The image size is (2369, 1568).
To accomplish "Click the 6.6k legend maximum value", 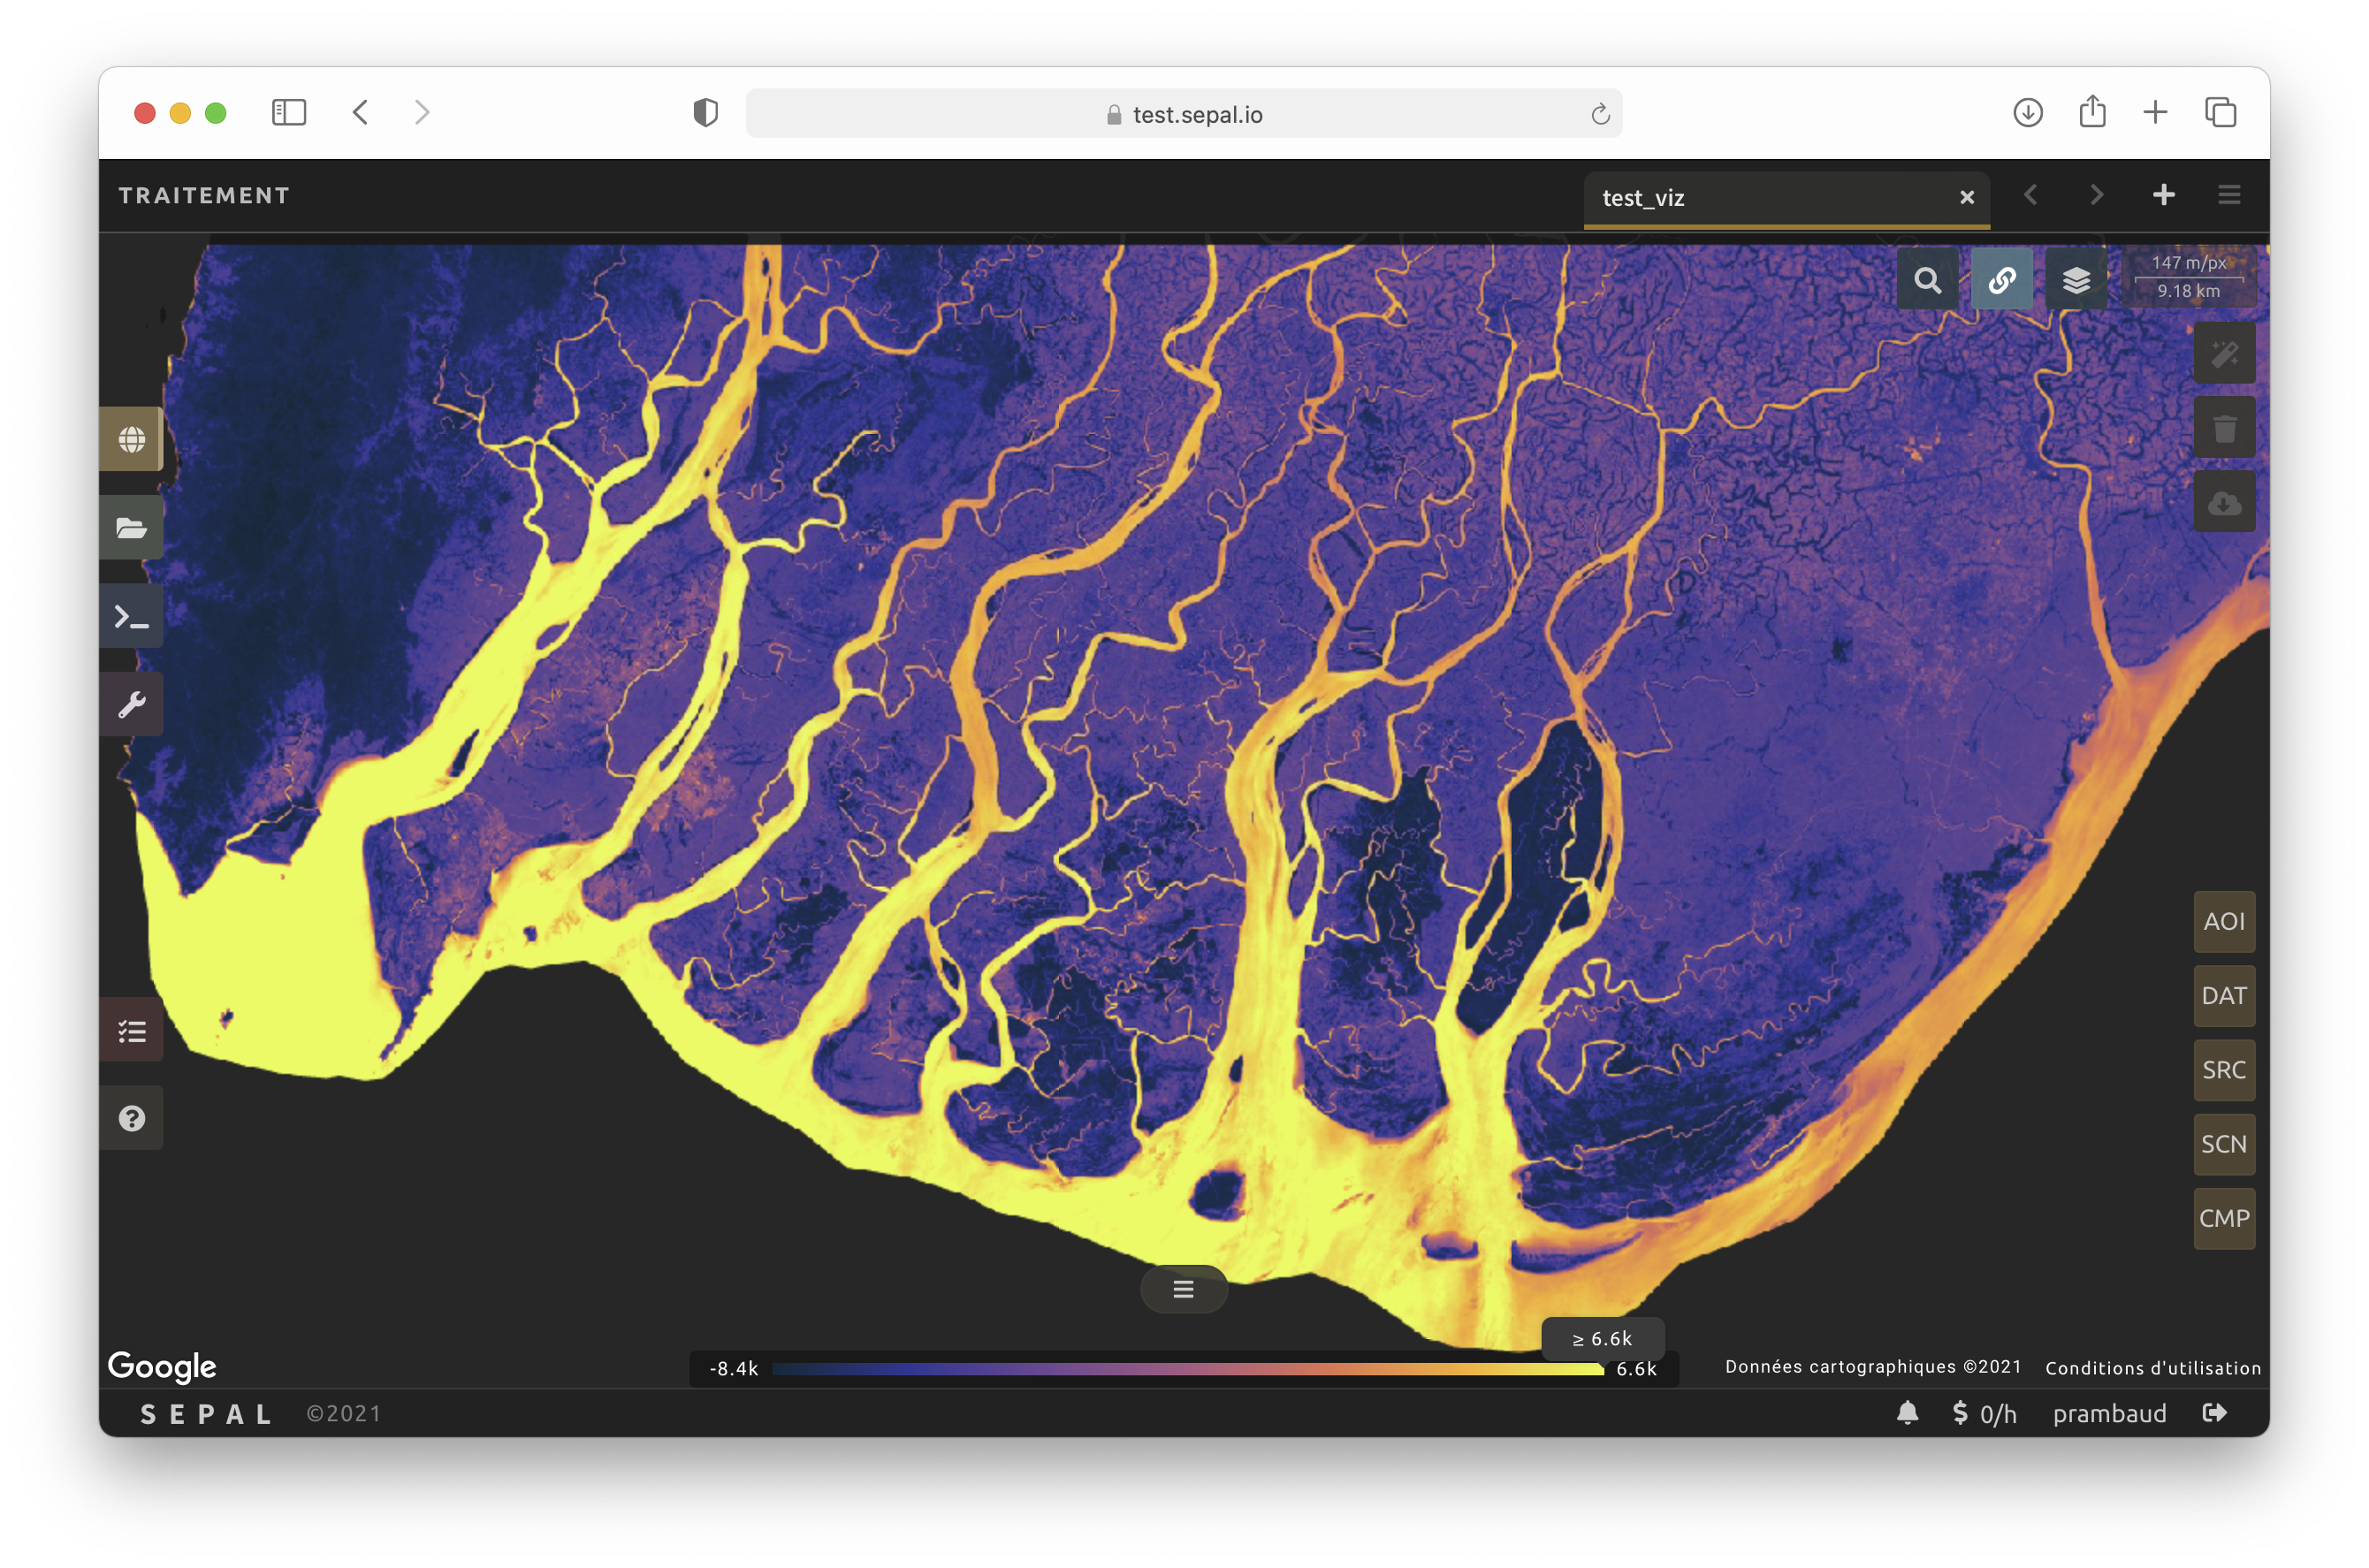I will coord(1636,1369).
